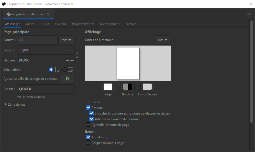Enable the Damier checkbox

88,102
